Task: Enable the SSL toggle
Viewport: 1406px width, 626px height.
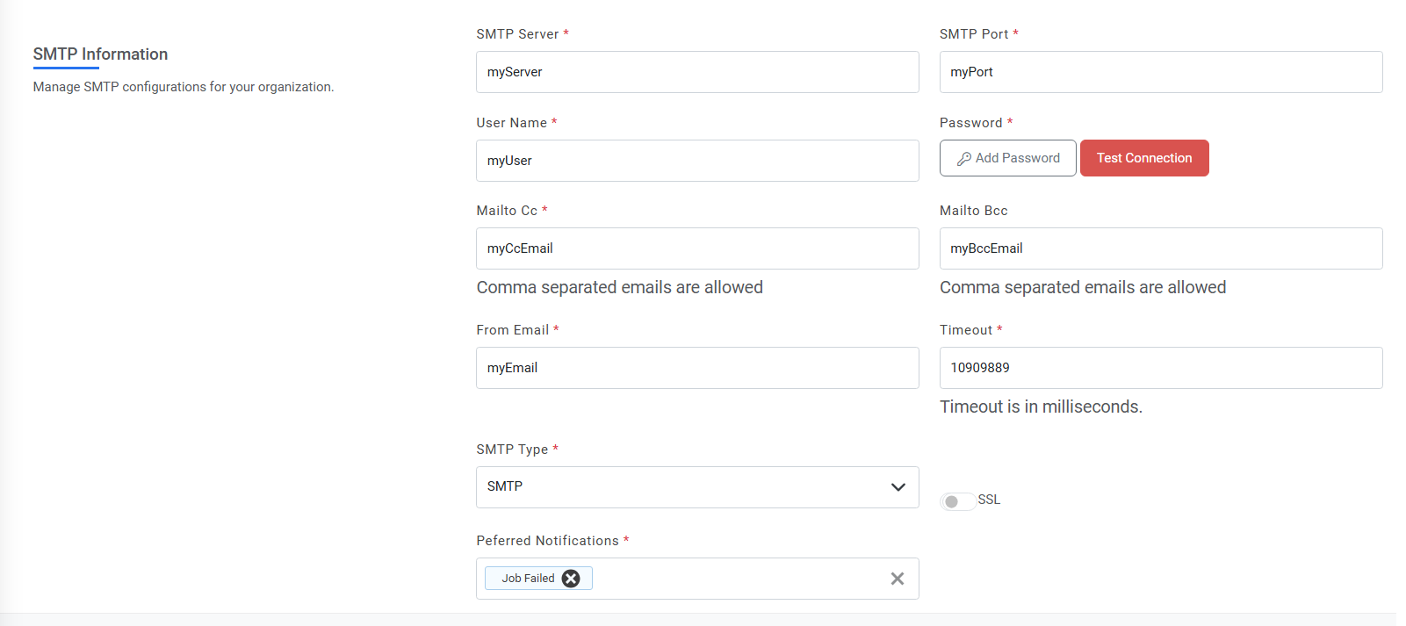Action: point(957,500)
